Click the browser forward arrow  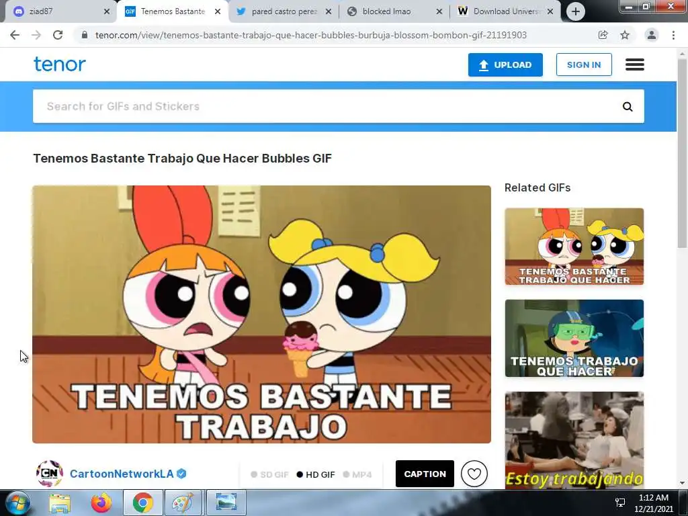[36, 35]
